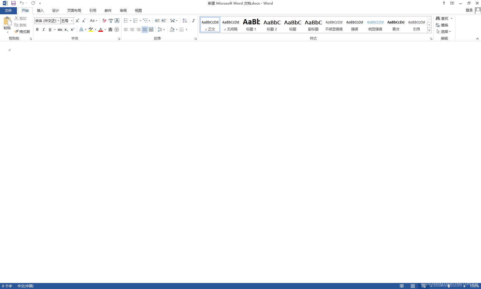Image resolution: width=481 pixels, height=289 pixels.
Task: Apply character shading icon
Action: (110, 30)
